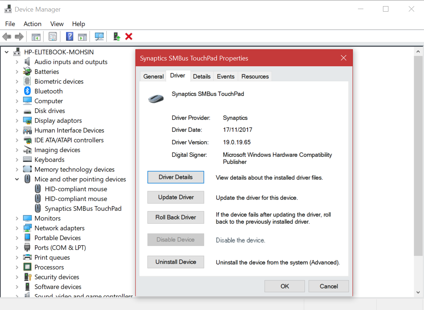This screenshot has width=424, height=310.
Task: Collapse the HP-ELITEBOOK-MOHSIN root node
Action: 7,52
